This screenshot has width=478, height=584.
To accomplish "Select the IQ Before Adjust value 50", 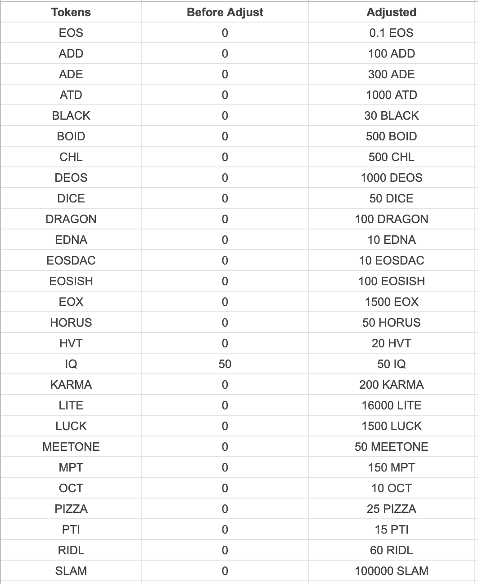I will pyautogui.click(x=225, y=364).
